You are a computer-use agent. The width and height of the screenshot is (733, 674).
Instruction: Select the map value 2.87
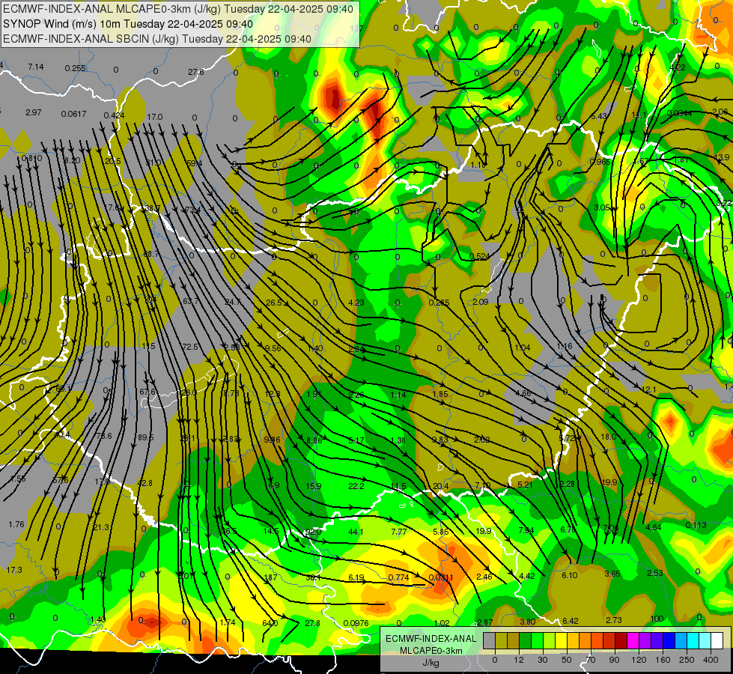(x=484, y=622)
